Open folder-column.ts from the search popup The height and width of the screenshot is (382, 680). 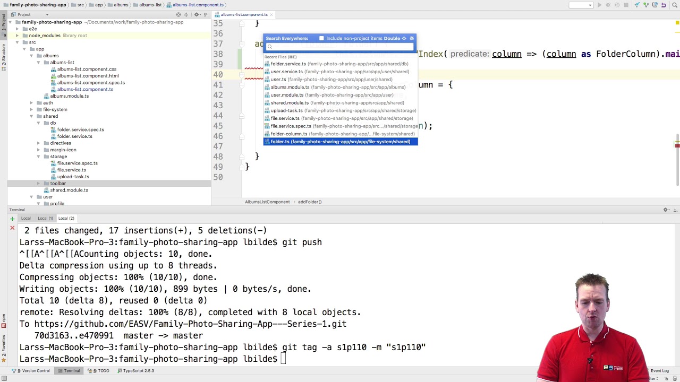click(x=341, y=134)
